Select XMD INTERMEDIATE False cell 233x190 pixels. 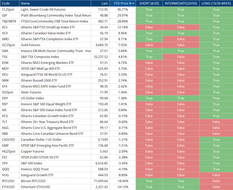pos(181,39)
